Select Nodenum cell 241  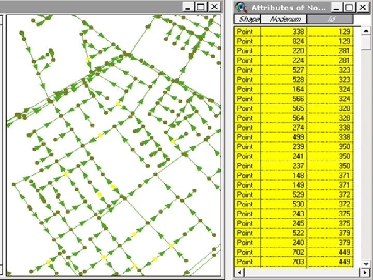(284, 156)
